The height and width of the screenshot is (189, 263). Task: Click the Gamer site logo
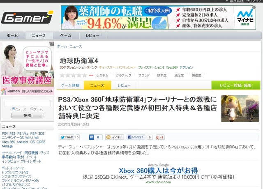[27, 17]
